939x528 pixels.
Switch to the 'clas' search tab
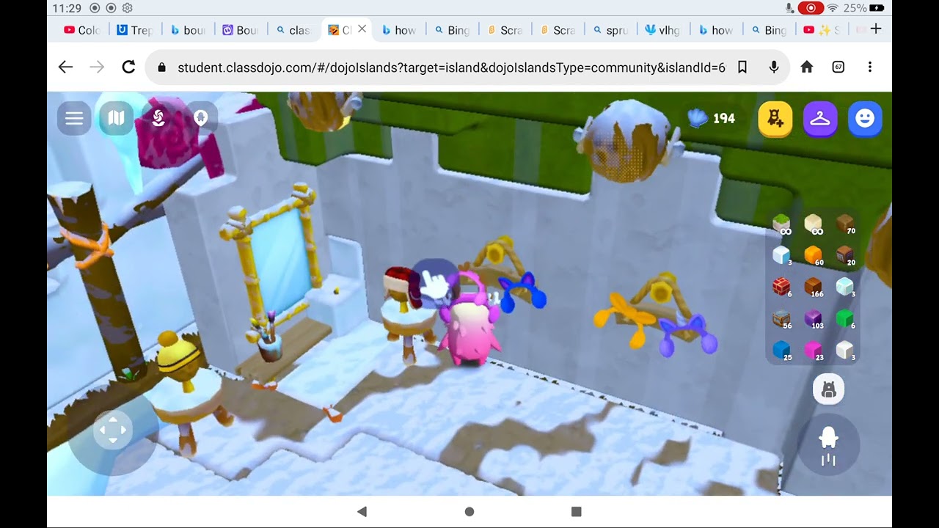(293, 30)
